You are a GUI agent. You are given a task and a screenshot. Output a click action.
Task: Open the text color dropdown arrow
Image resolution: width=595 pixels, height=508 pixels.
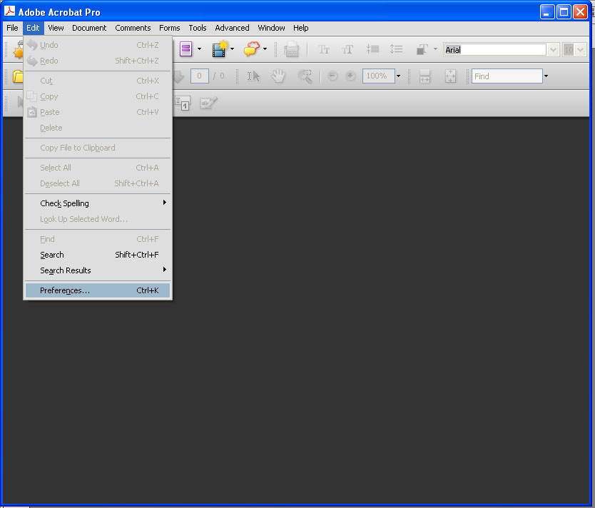(435, 49)
